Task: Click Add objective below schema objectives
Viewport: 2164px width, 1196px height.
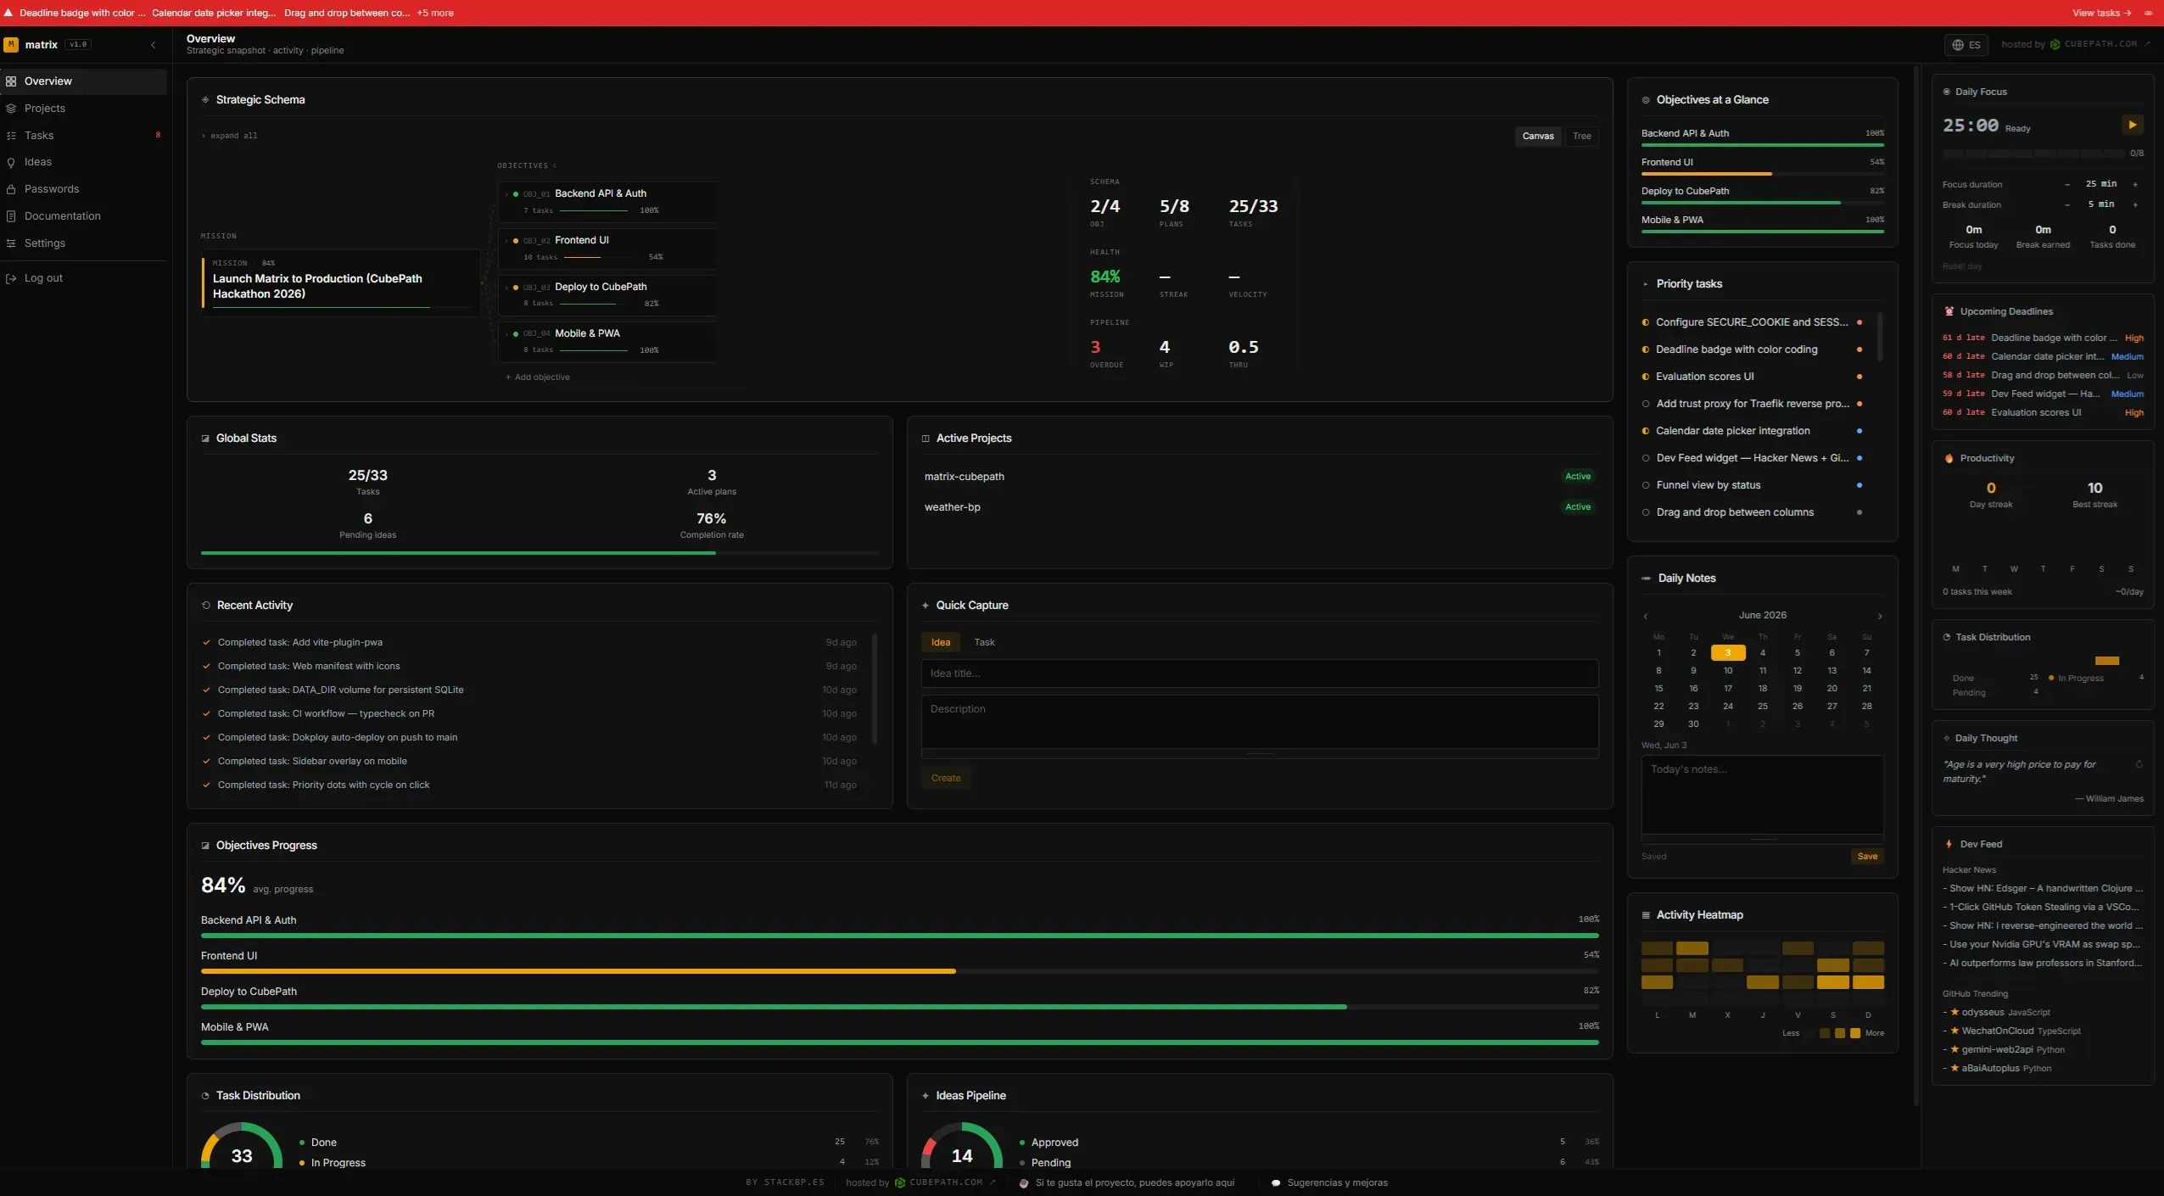Action: pos(538,377)
